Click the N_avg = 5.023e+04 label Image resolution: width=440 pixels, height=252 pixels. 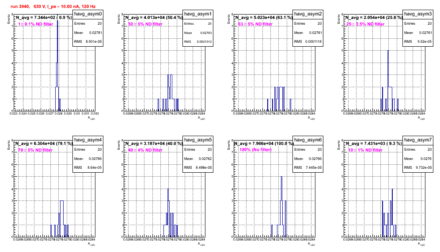[x=263, y=18]
